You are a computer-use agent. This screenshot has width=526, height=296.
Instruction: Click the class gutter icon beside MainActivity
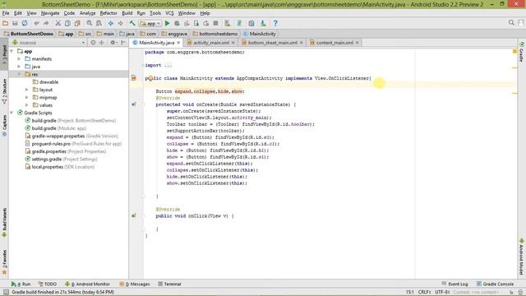(134, 78)
